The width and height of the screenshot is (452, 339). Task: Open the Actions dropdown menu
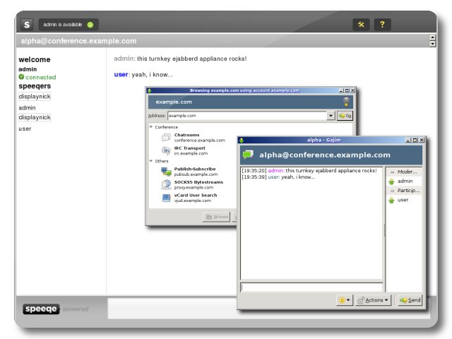tap(373, 300)
